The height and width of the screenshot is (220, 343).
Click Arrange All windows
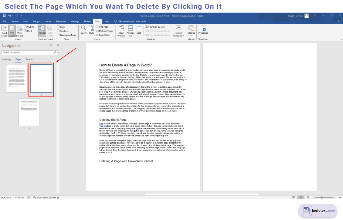pos(131,31)
